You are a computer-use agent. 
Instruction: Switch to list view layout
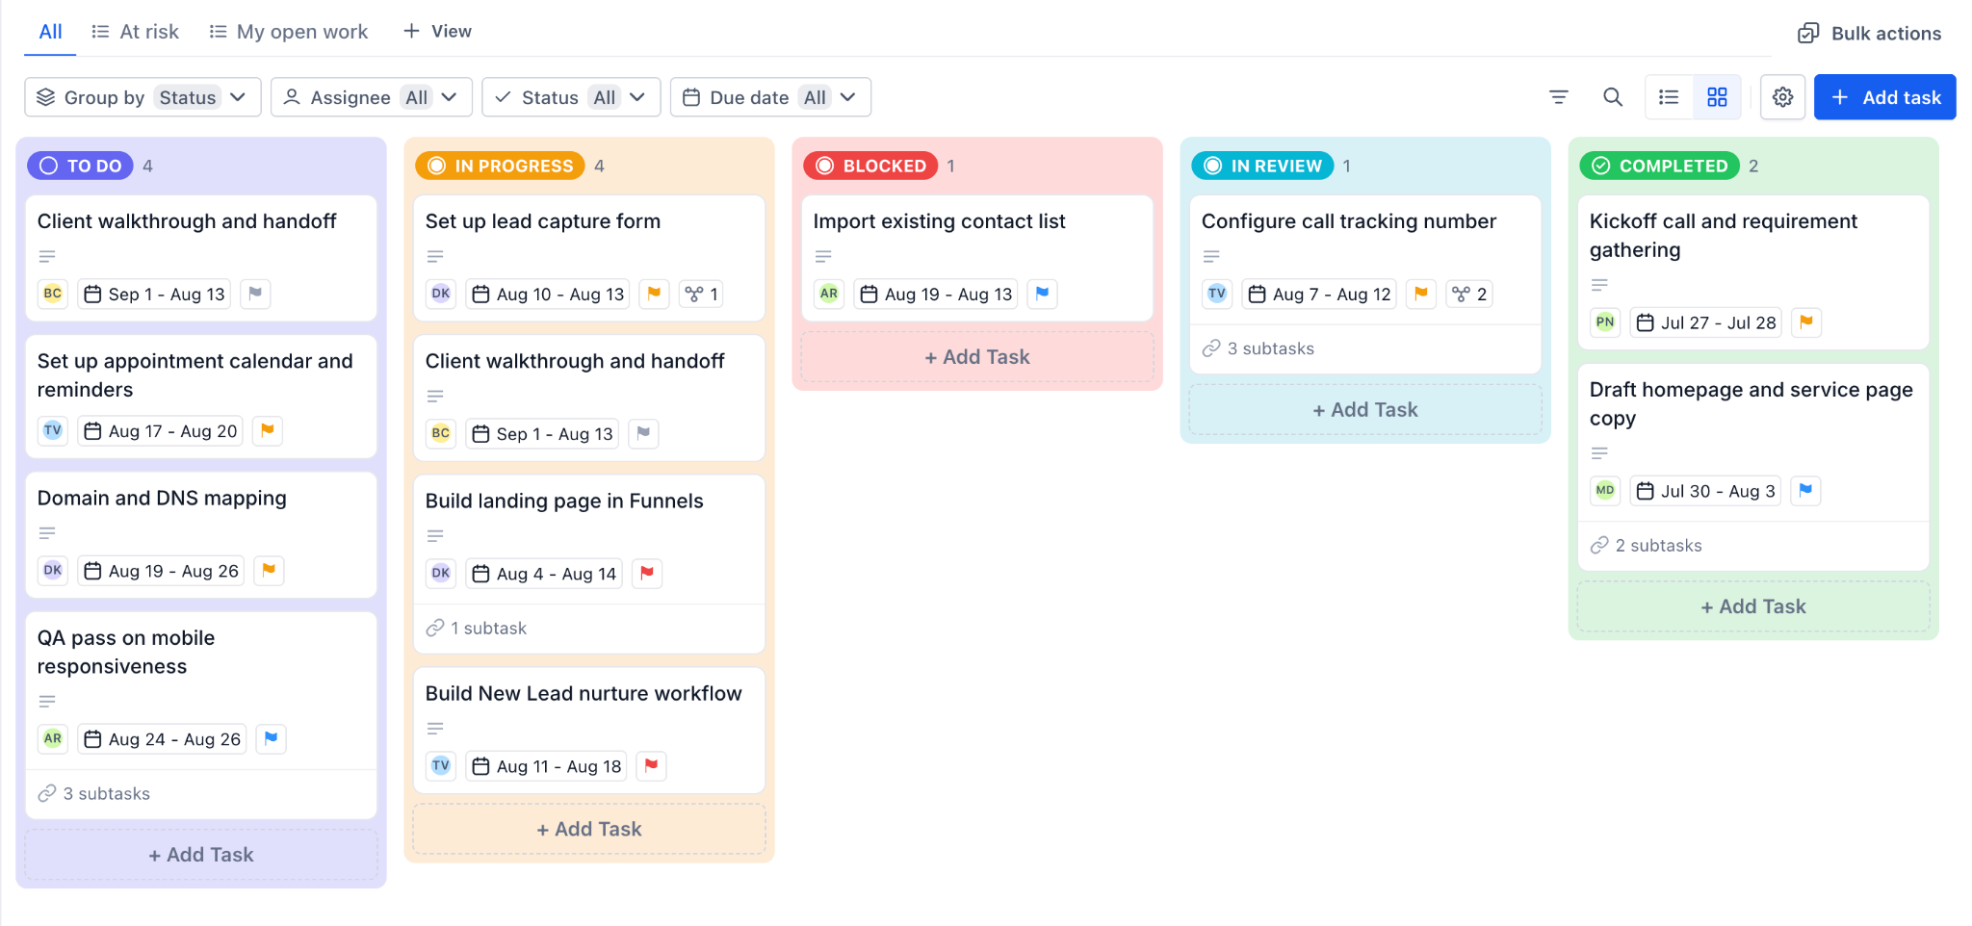pos(1669,97)
